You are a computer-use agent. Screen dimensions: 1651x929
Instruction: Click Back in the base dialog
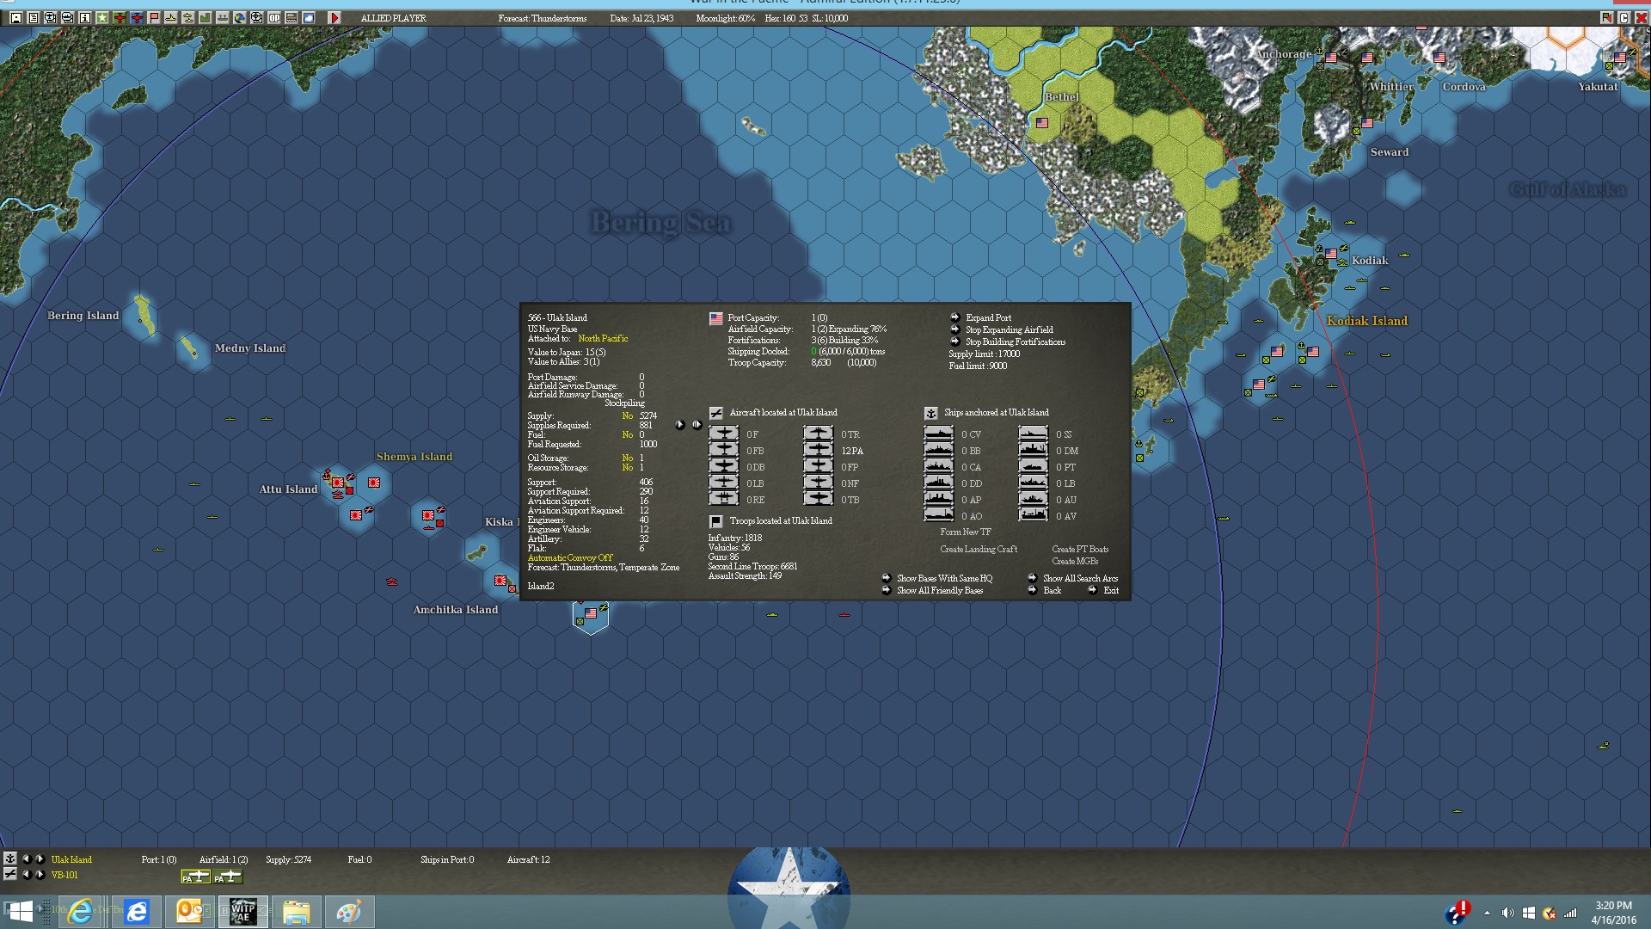coord(1052,591)
